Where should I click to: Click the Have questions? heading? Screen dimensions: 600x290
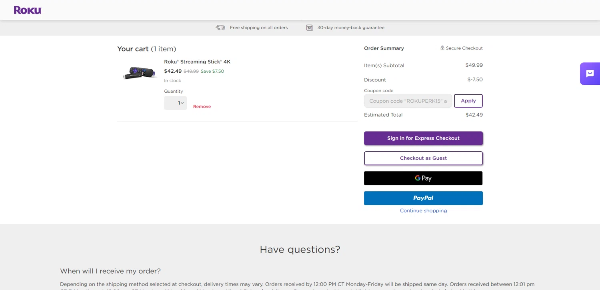point(300,250)
